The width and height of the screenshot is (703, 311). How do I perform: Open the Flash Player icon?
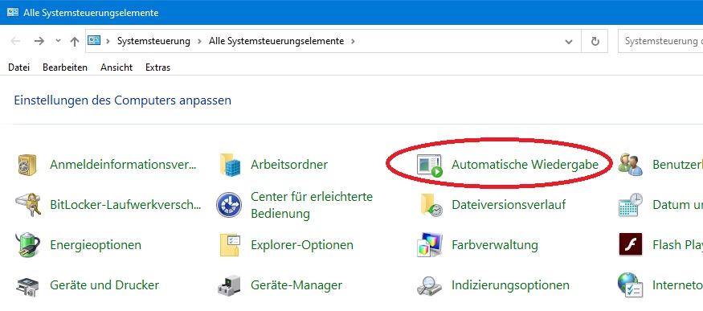[631, 244]
